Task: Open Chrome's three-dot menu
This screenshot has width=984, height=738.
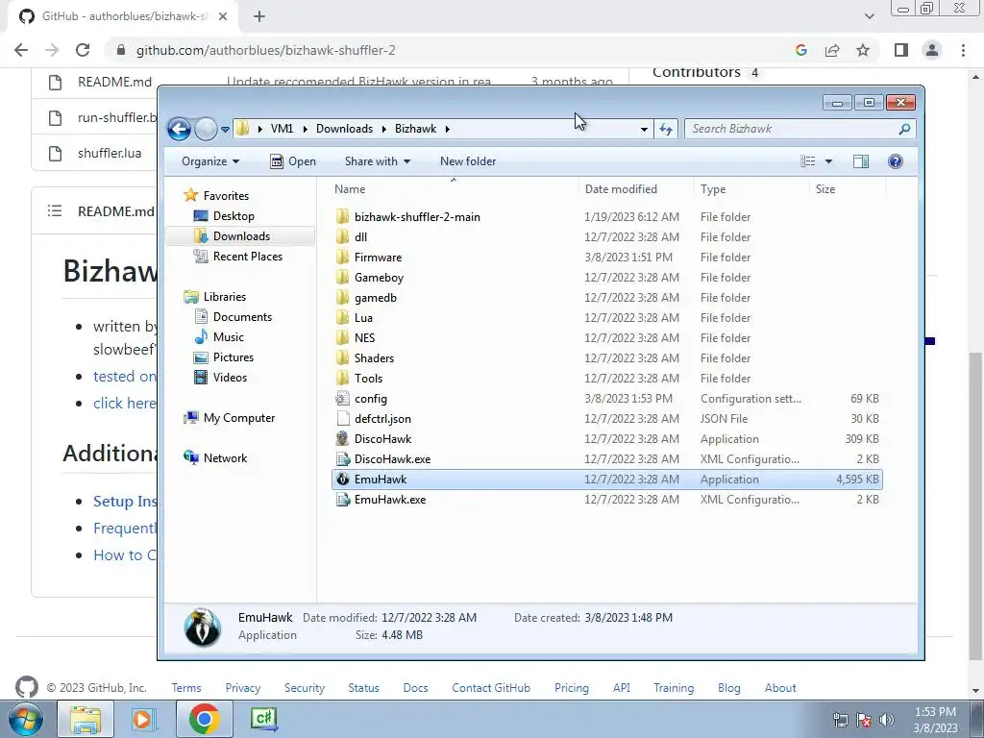Action: 963,50
